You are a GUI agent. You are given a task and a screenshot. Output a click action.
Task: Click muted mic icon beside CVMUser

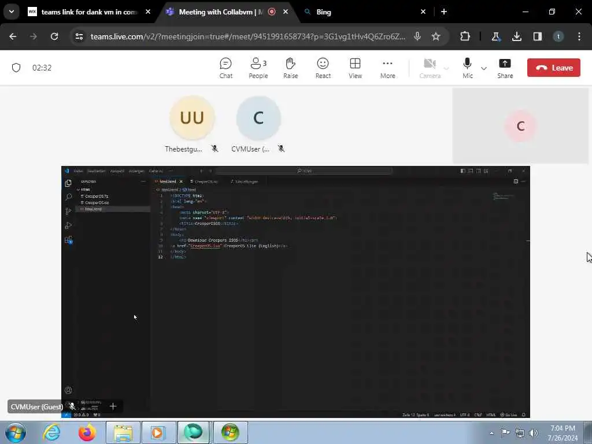(282, 149)
